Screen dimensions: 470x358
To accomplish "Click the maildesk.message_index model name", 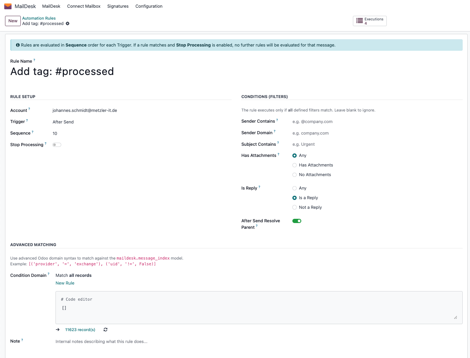I will coord(143,258).
